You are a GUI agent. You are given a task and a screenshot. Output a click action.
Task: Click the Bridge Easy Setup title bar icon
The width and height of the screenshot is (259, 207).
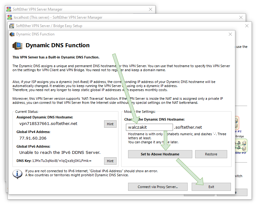tap(12, 26)
